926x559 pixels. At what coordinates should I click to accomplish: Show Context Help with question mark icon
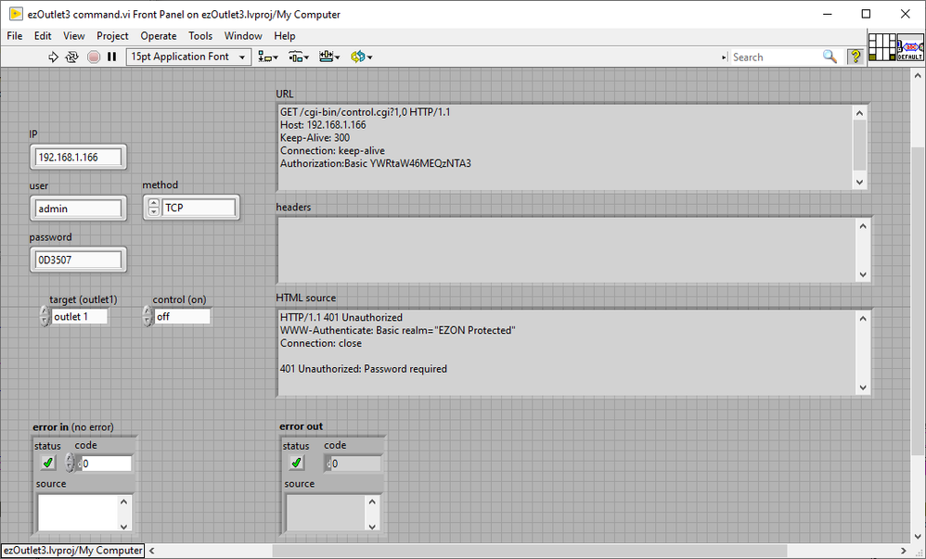pyautogui.click(x=855, y=57)
